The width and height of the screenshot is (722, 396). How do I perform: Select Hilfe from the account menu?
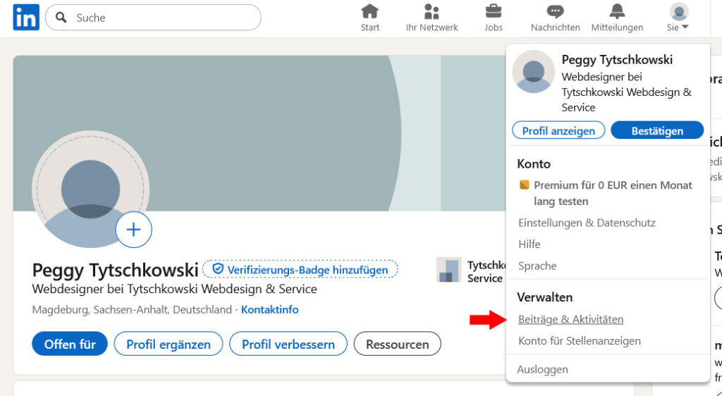(x=529, y=245)
